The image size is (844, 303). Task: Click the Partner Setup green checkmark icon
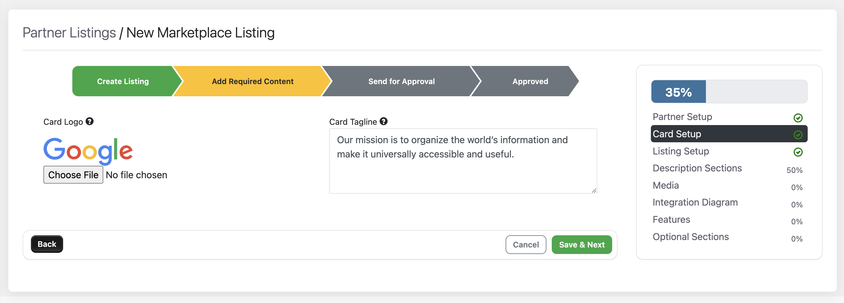click(798, 118)
